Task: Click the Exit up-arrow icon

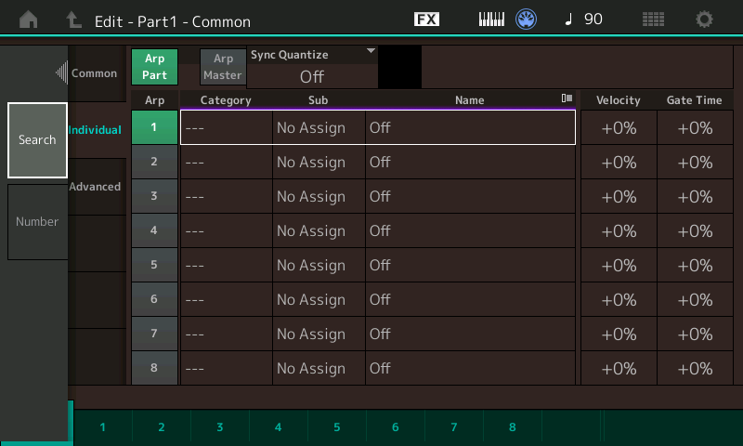Action: 73,20
